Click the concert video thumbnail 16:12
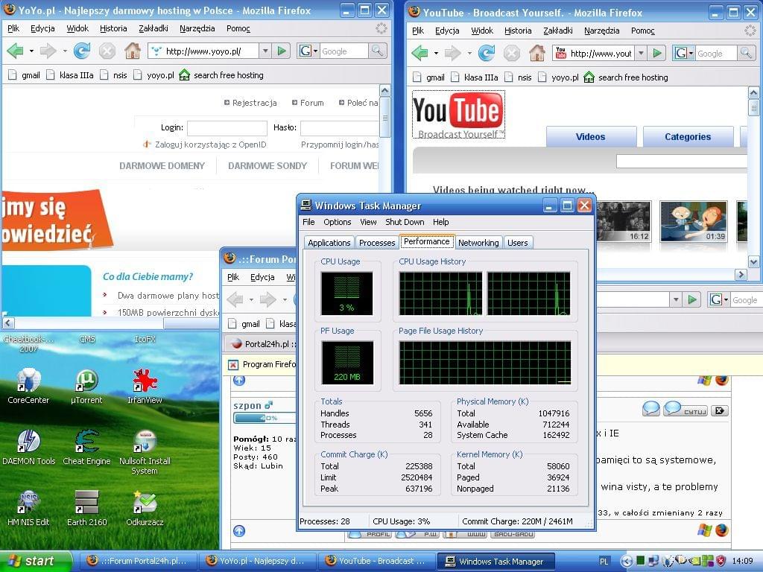Image resolution: width=763 pixels, height=572 pixels. coord(624,221)
